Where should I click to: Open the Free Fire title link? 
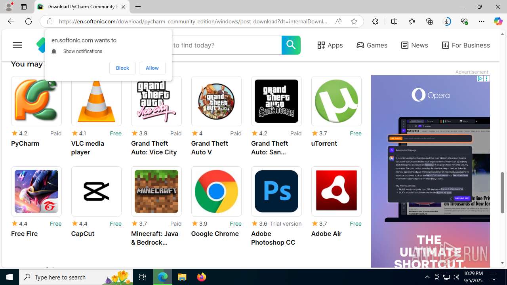click(24, 234)
